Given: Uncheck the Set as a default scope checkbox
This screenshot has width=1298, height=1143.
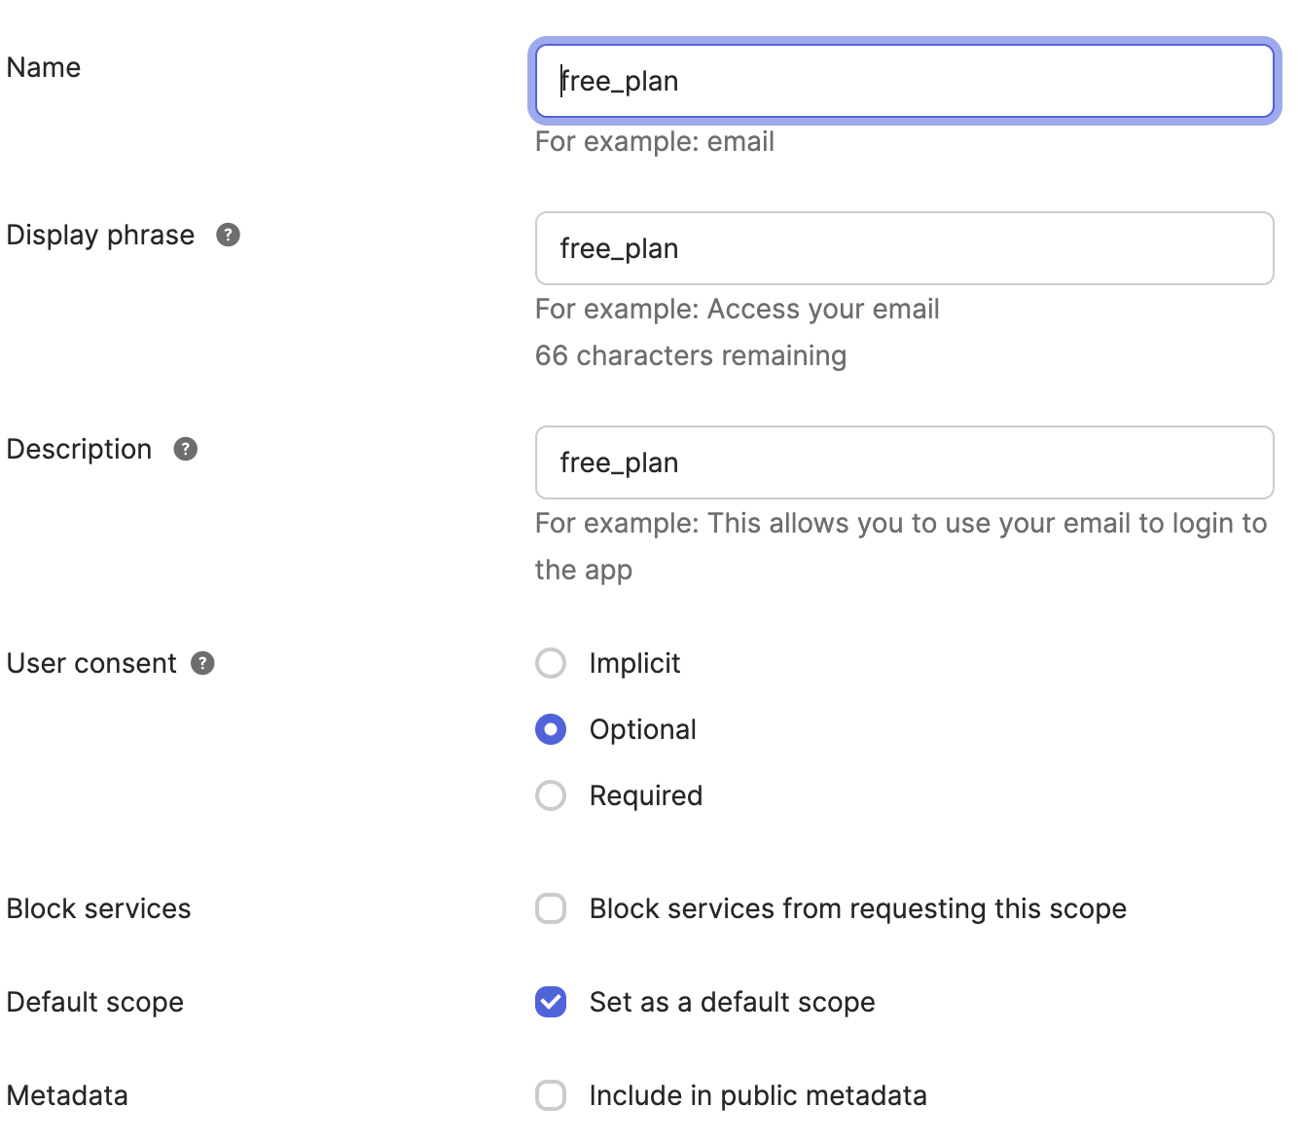Looking at the screenshot, I should click(x=551, y=1002).
